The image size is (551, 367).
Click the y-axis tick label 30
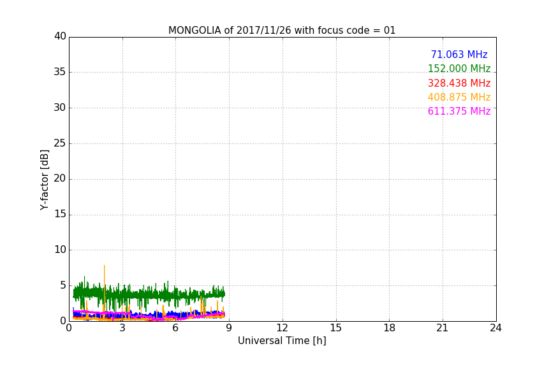pyautogui.click(x=60, y=108)
